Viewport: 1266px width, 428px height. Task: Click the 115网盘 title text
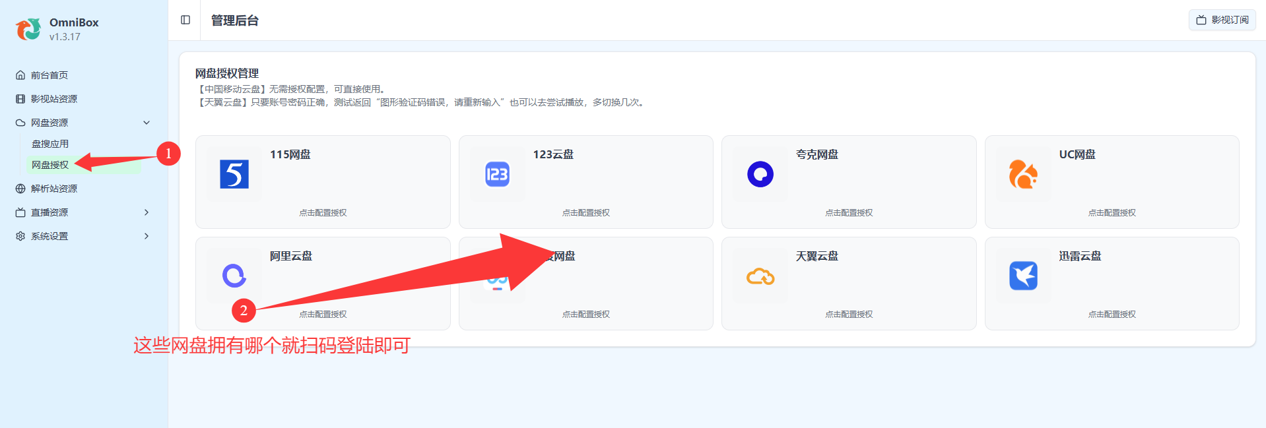(x=290, y=154)
